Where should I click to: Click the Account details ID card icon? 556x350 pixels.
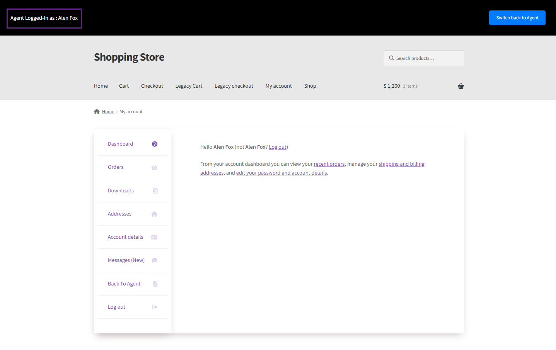(154, 237)
